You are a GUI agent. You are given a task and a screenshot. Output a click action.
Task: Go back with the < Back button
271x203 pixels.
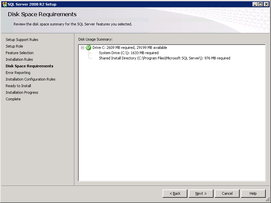tap(175, 193)
